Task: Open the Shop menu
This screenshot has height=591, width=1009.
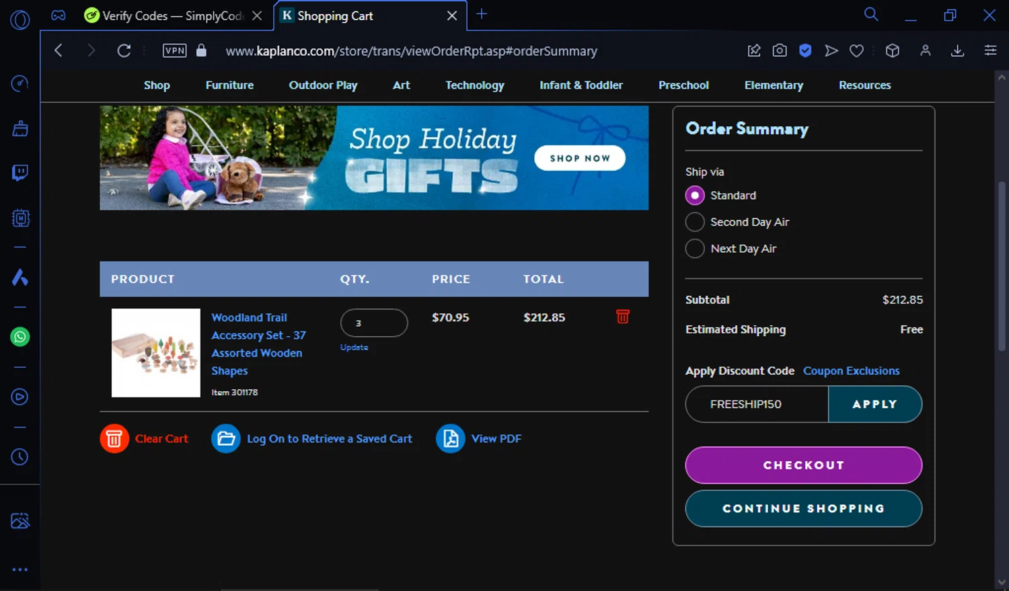Action: pyautogui.click(x=157, y=85)
